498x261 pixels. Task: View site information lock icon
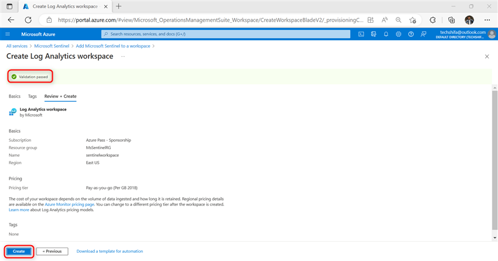49,20
